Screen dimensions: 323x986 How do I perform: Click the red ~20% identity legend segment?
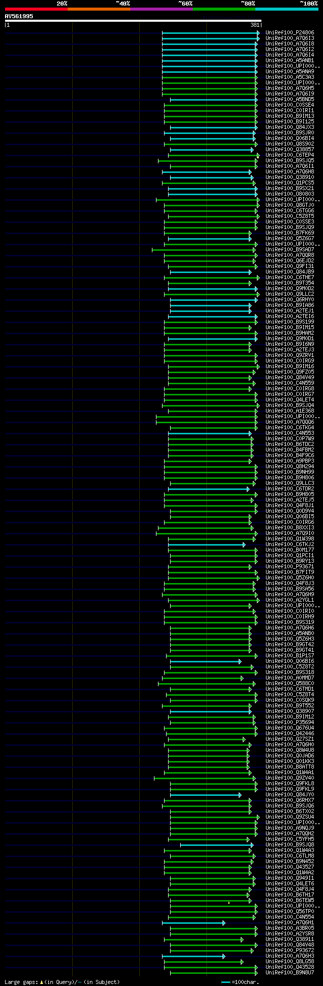pyautogui.click(x=36, y=9)
